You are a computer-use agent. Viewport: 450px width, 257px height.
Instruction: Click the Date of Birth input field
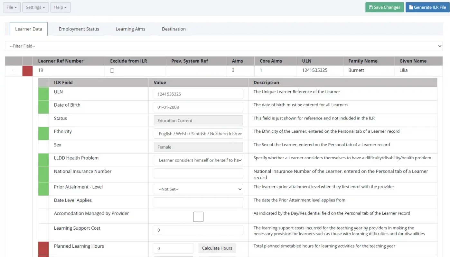198,107
